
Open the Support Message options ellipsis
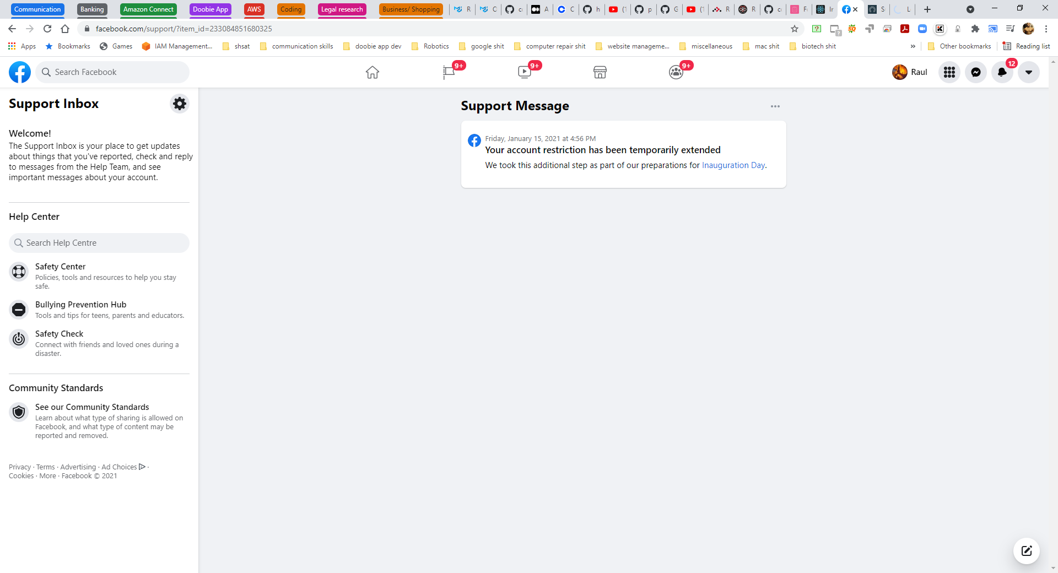pyautogui.click(x=775, y=106)
